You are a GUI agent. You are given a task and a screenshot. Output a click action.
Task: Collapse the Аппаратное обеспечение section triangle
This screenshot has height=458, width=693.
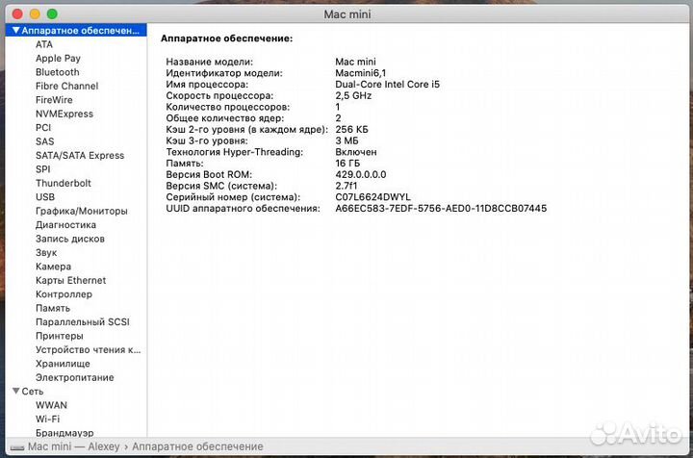point(16,31)
